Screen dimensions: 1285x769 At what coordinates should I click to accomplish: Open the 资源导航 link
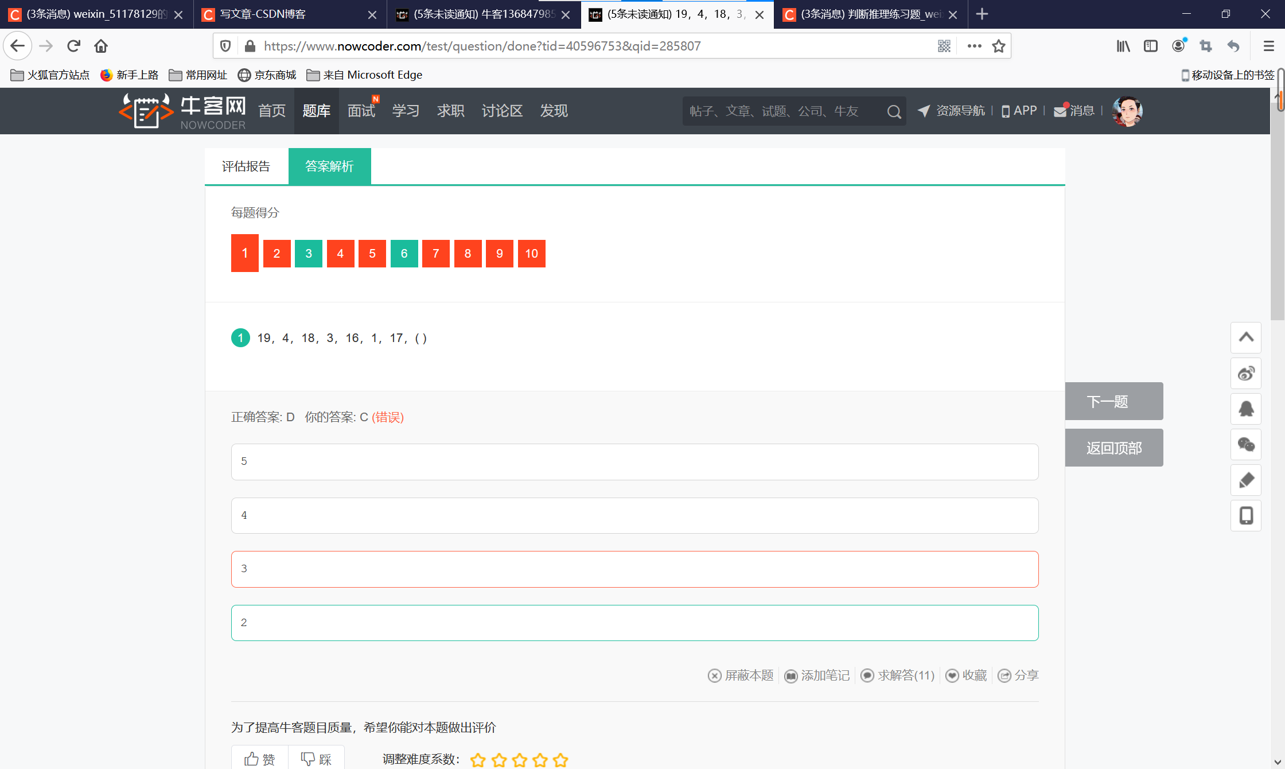coord(951,111)
